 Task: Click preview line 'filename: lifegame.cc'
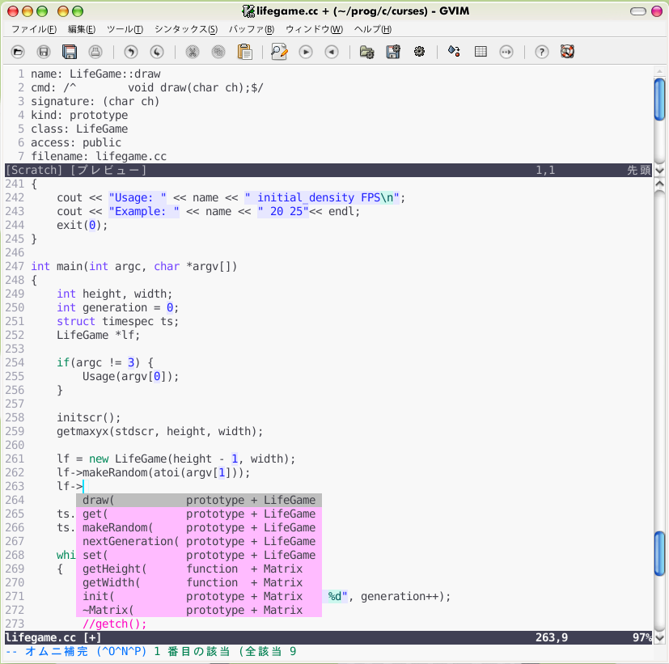(x=99, y=156)
